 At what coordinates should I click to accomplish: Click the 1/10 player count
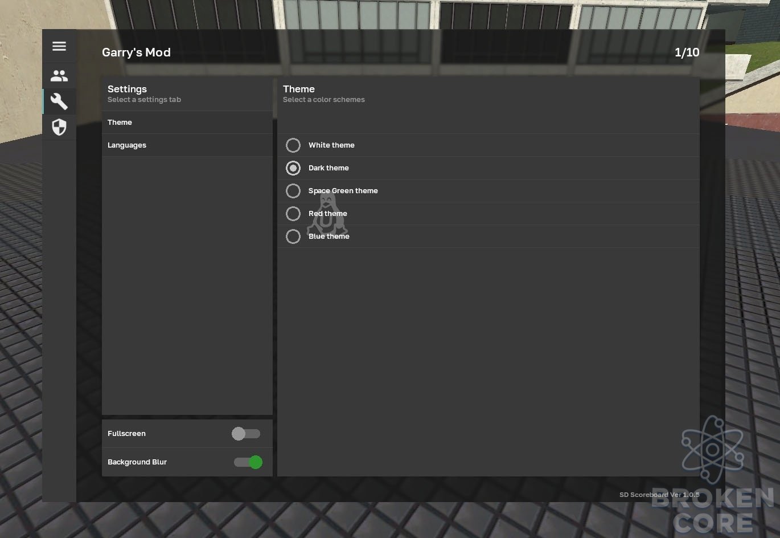[687, 52]
